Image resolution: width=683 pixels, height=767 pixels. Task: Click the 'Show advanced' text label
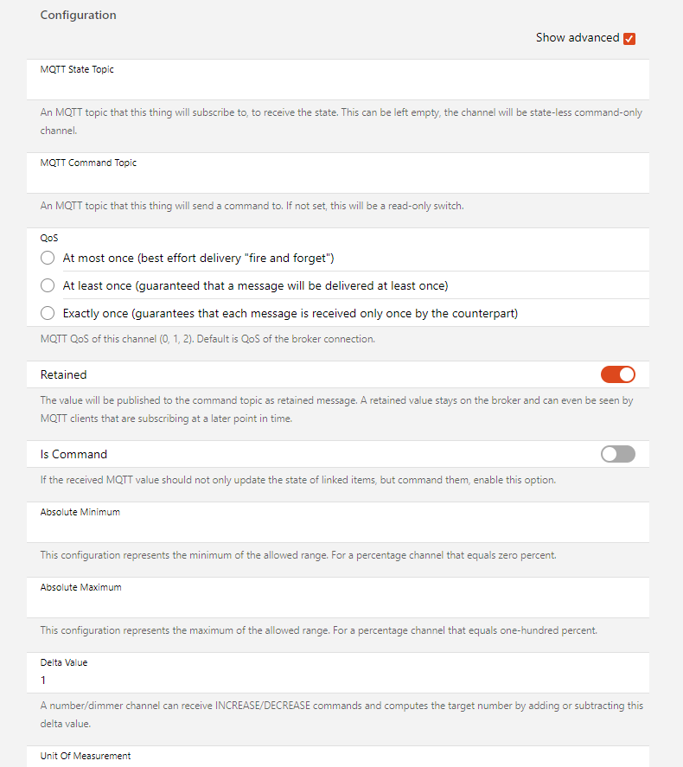click(x=577, y=38)
